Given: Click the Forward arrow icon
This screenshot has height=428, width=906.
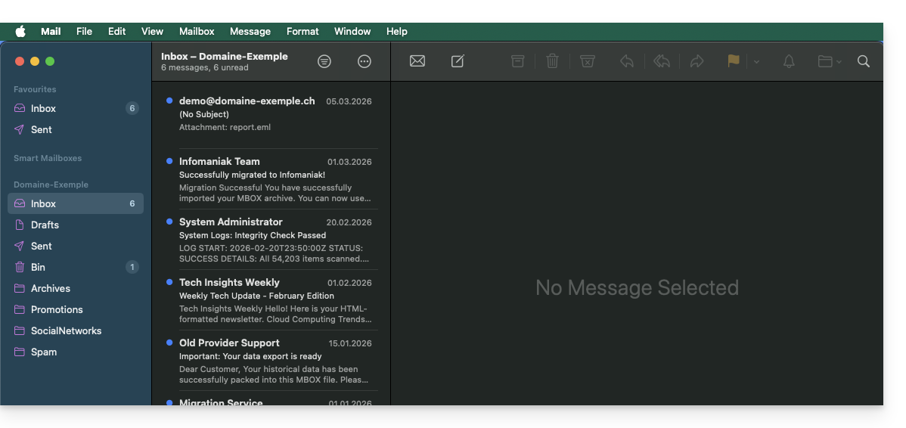Looking at the screenshot, I should pyautogui.click(x=697, y=61).
